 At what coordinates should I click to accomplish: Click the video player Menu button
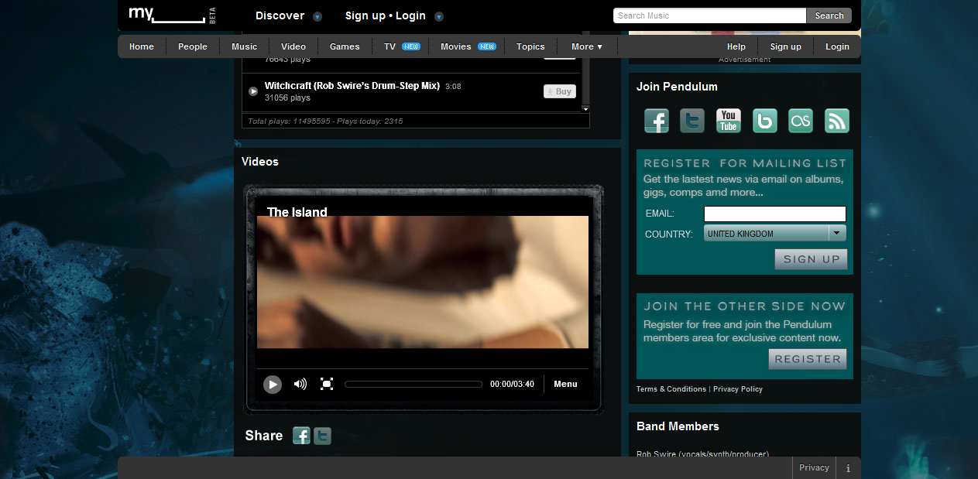point(565,384)
